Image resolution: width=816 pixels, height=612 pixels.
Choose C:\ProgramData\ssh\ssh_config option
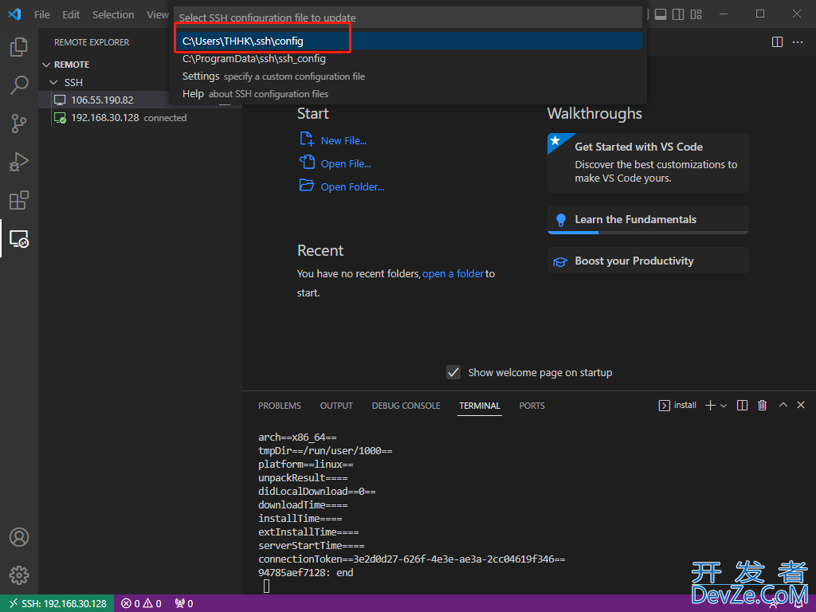coord(408,59)
